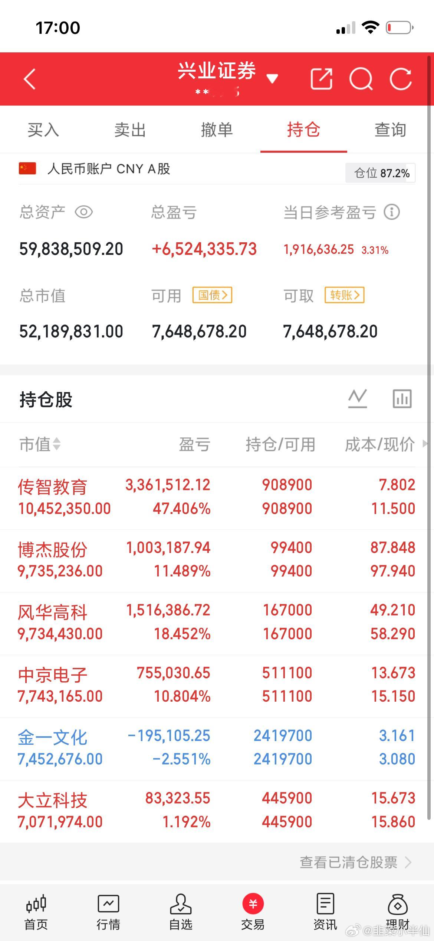Viewport: 434px width, 941px height.
Task: Open 资讯 in bottom navigation
Action: pyautogui.click(x=325, y=912)
